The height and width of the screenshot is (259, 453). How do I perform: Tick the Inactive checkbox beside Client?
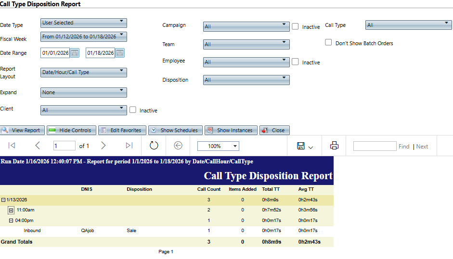[x=133, y=110]
